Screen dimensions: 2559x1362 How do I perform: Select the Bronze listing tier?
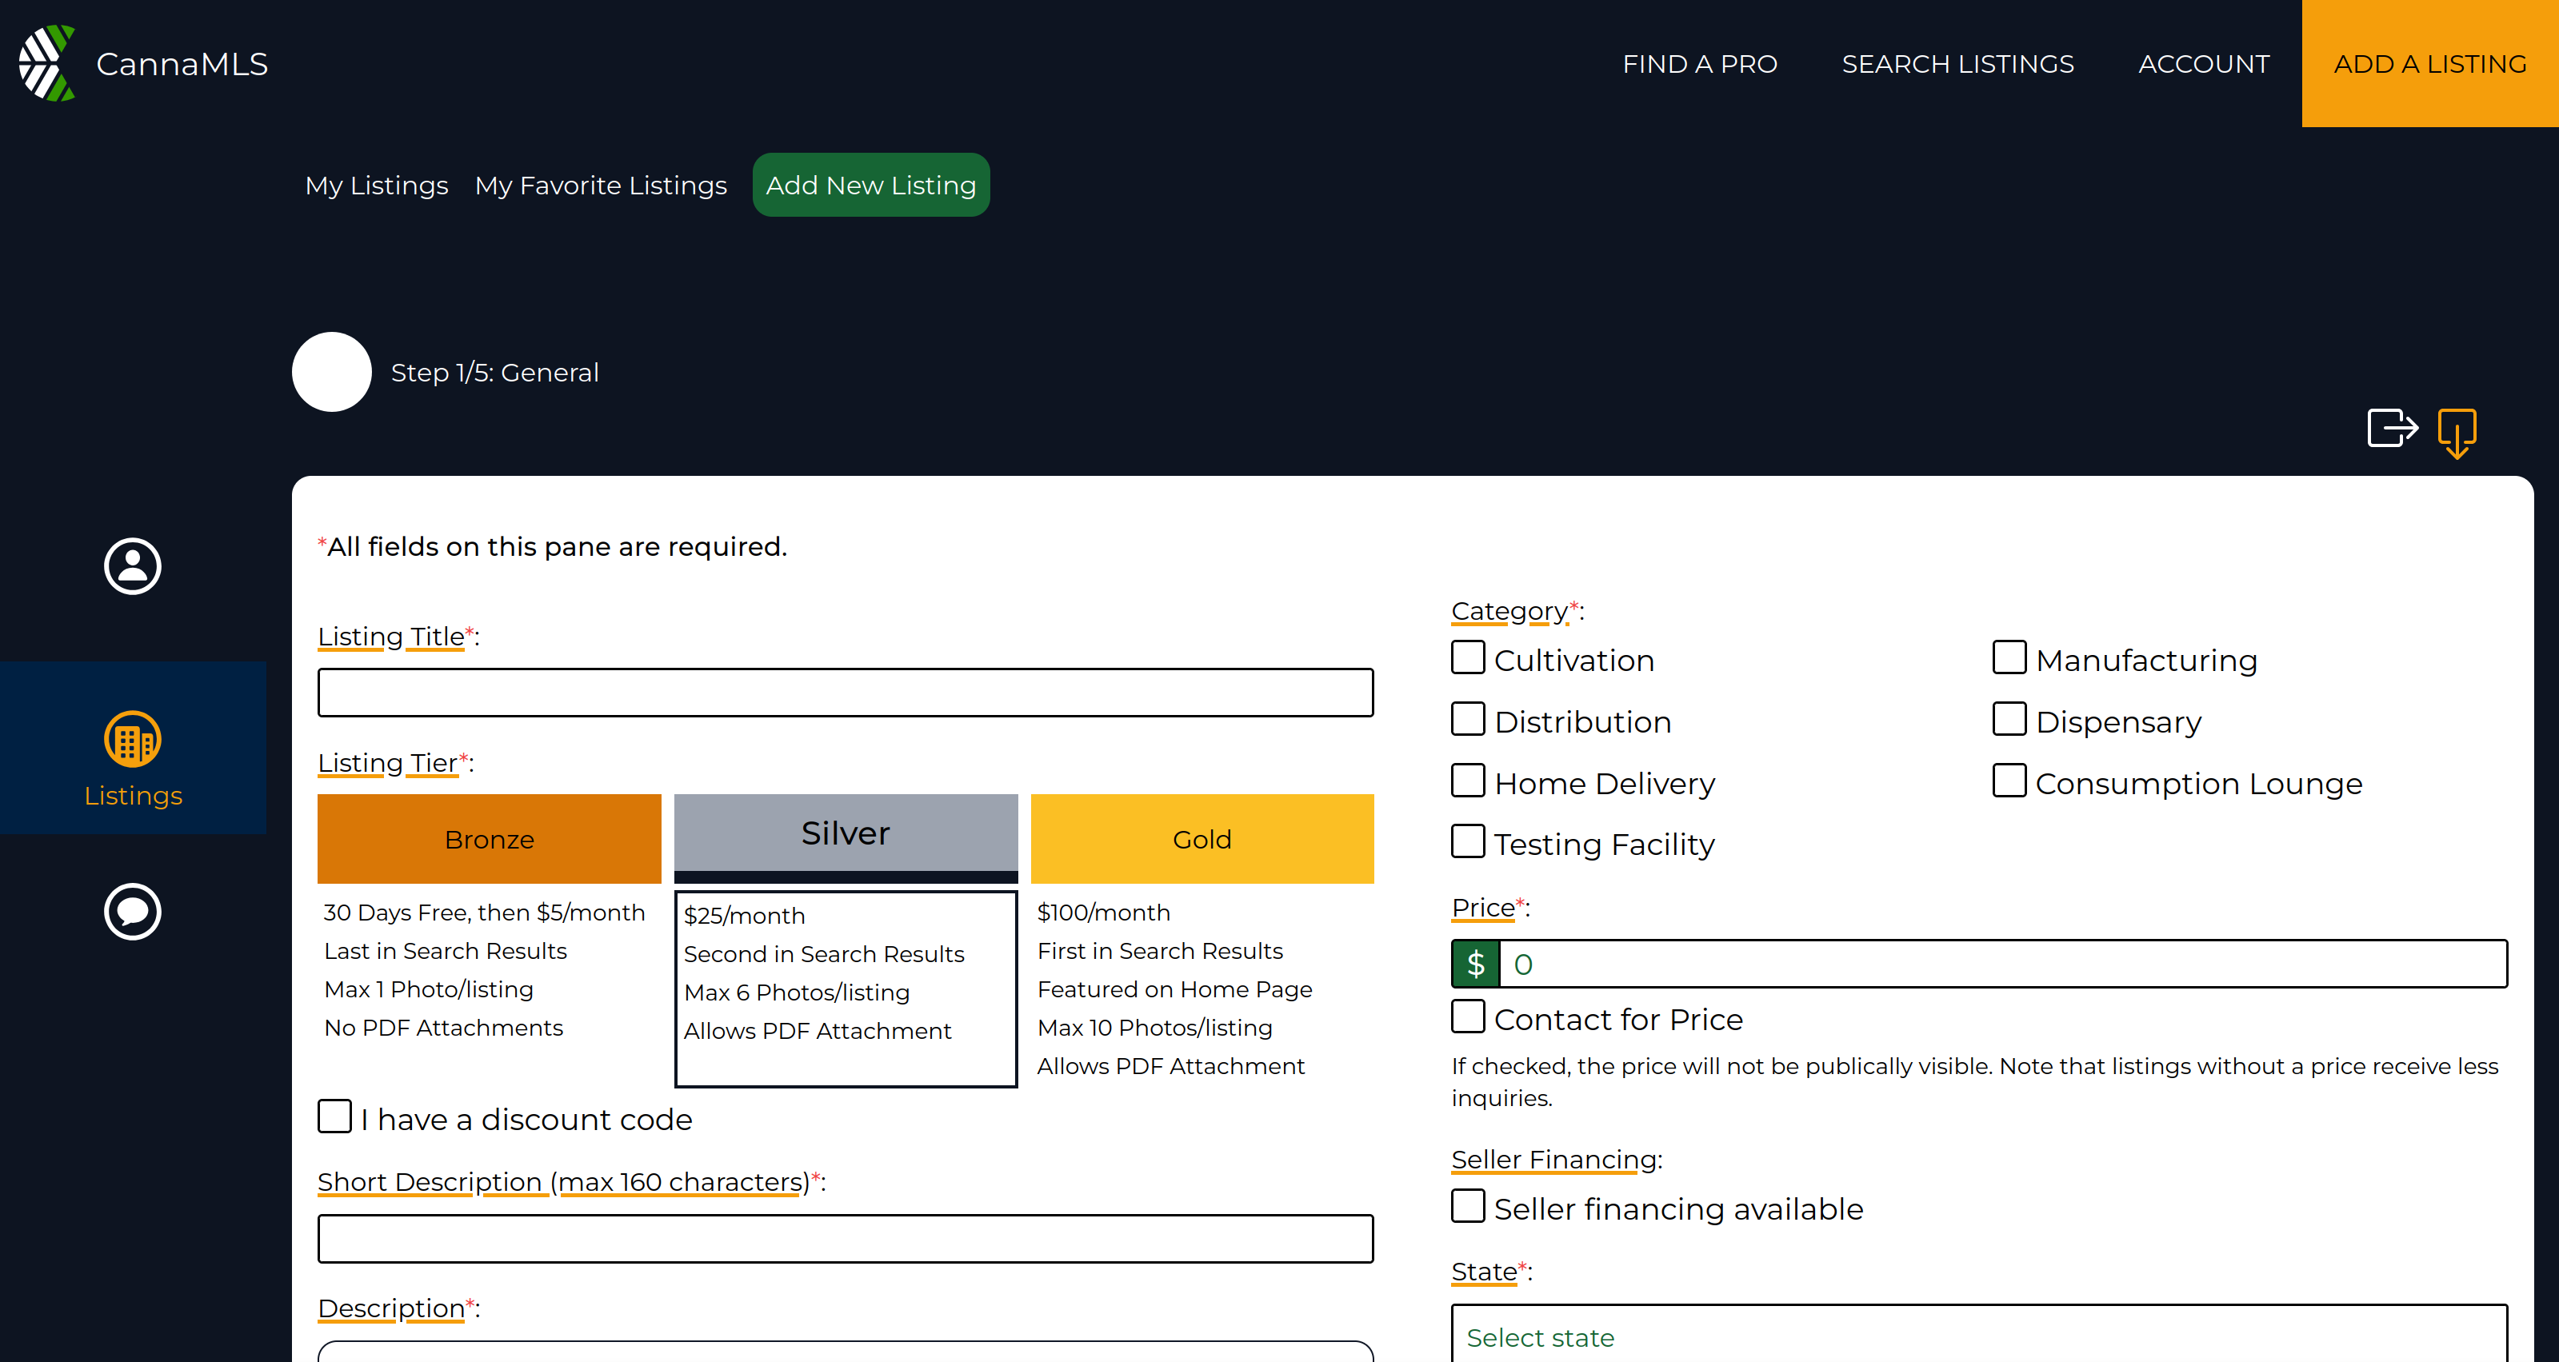(487, 839)
